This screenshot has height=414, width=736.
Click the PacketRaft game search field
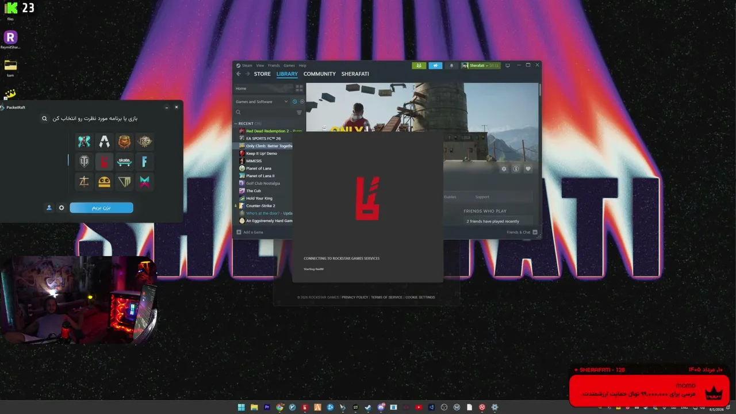[95, 118]
